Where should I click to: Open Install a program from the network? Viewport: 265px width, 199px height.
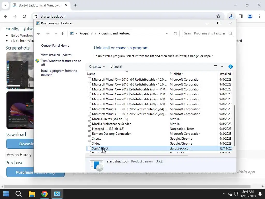59,73
